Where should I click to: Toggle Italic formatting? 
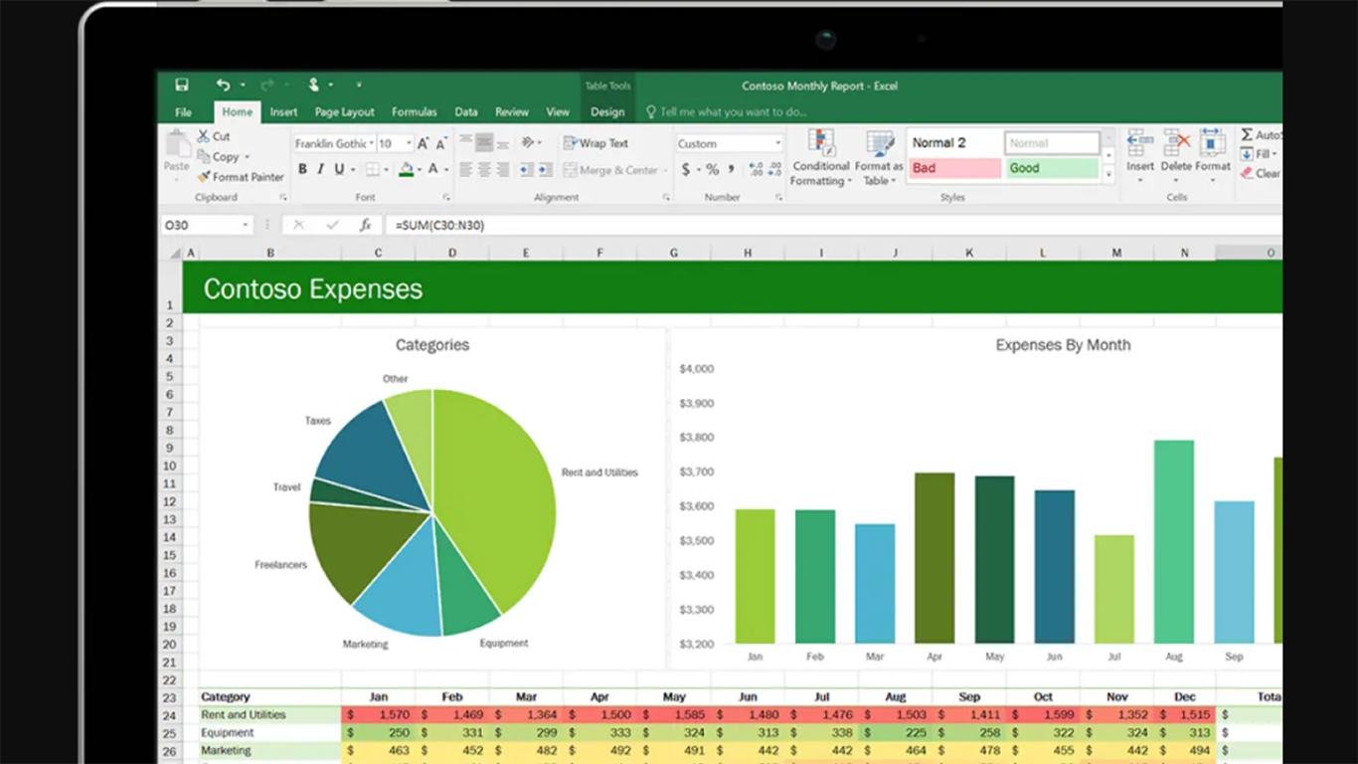click(320, 170)
